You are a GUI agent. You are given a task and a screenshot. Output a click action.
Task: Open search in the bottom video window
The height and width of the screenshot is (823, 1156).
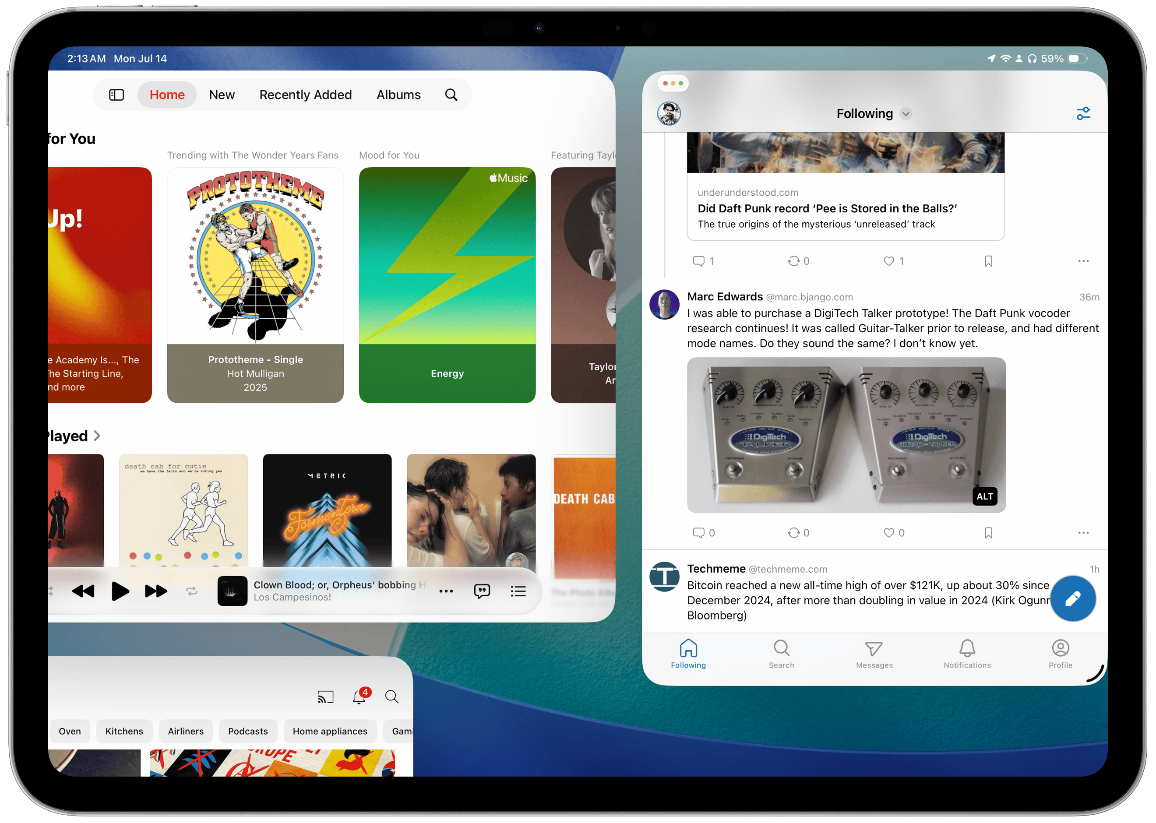click(x=392, y=697)
